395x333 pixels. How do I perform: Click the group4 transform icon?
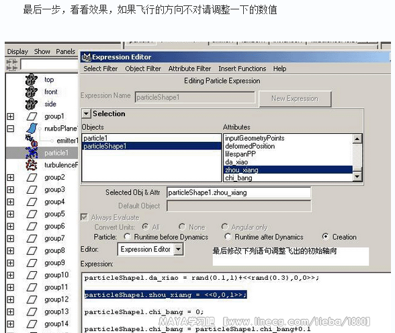click(32, 202)
